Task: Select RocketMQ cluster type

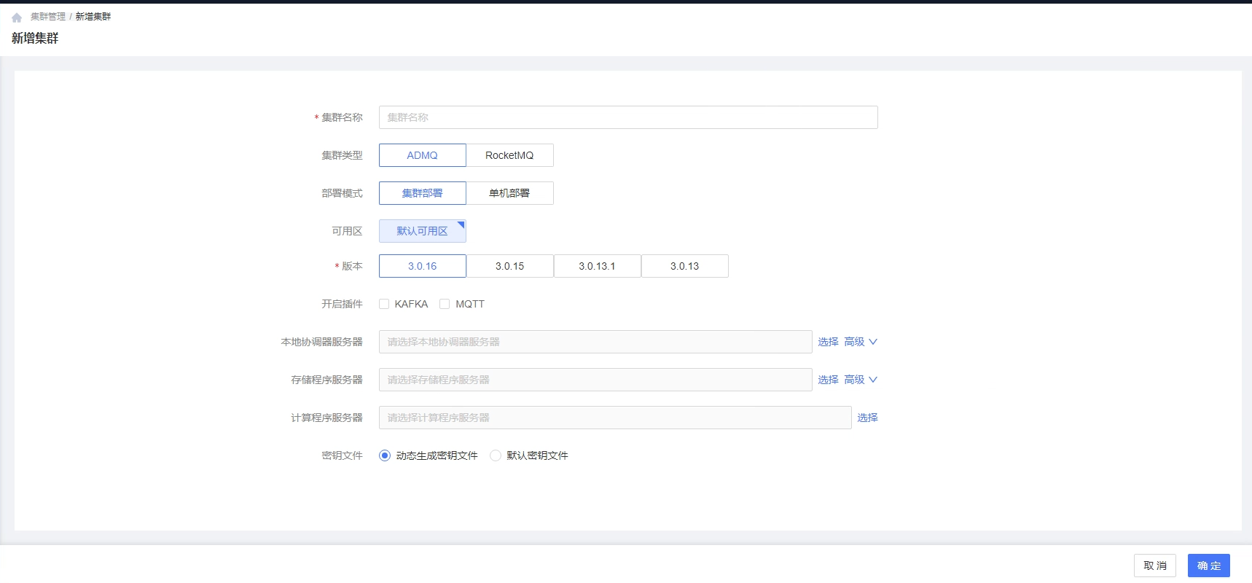Action: coord(509,155)
